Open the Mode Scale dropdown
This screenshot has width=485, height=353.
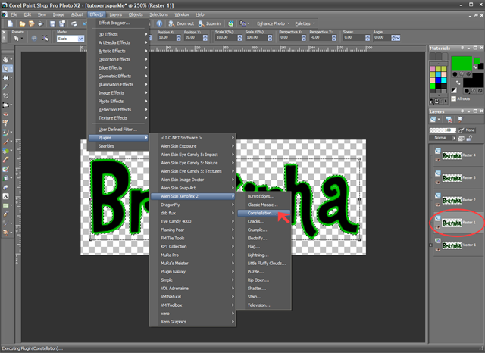(81, 39)
